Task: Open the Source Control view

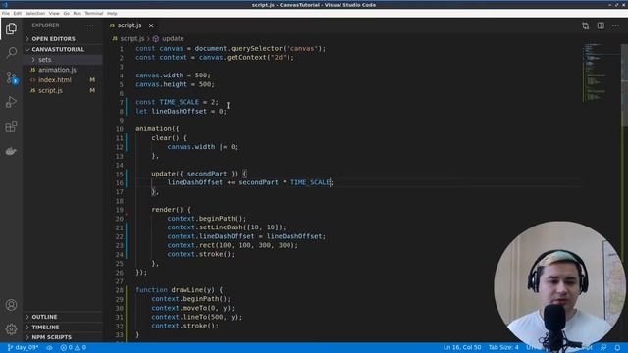Action: 11,77
